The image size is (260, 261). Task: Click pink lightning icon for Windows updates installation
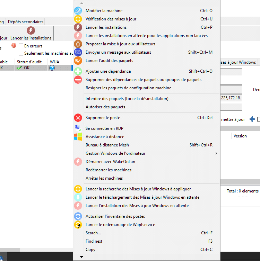pyautogui.click(x=78, y=206)
